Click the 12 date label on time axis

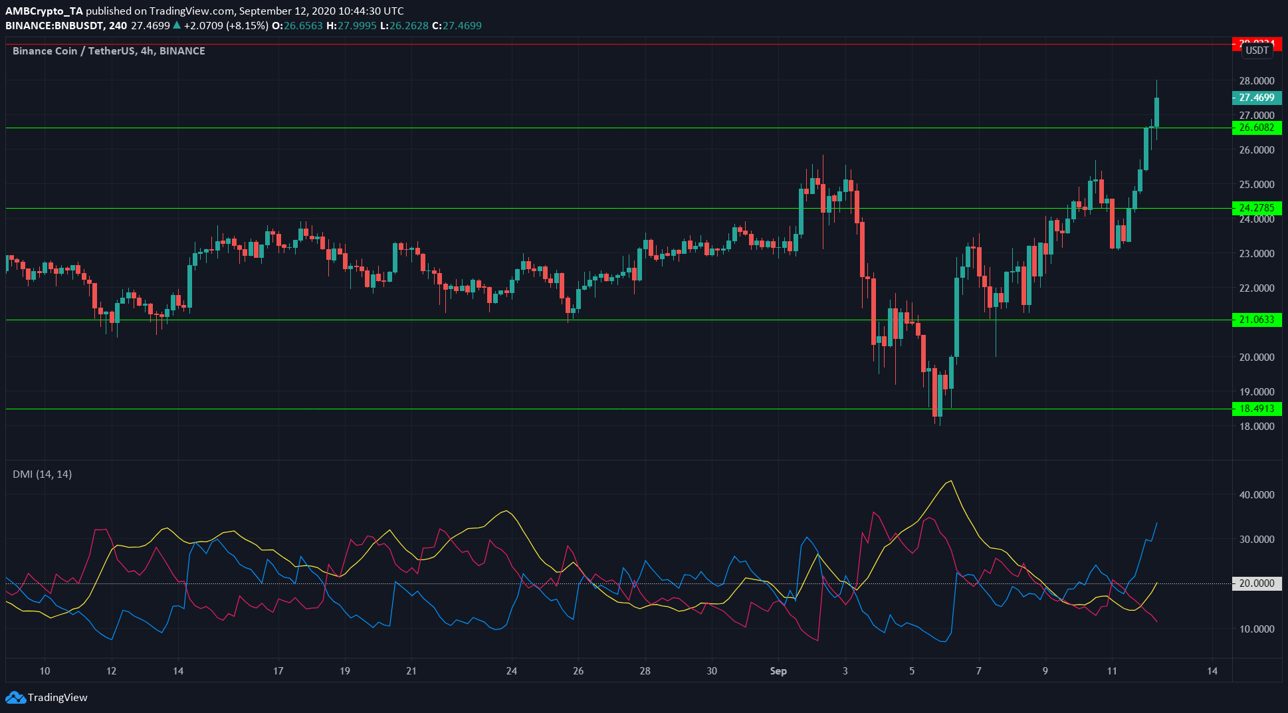point(111,671)
